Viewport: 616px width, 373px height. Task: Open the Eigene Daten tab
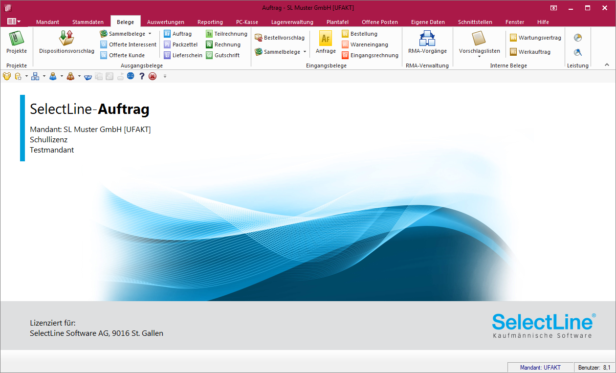click(x=428, y=22)
